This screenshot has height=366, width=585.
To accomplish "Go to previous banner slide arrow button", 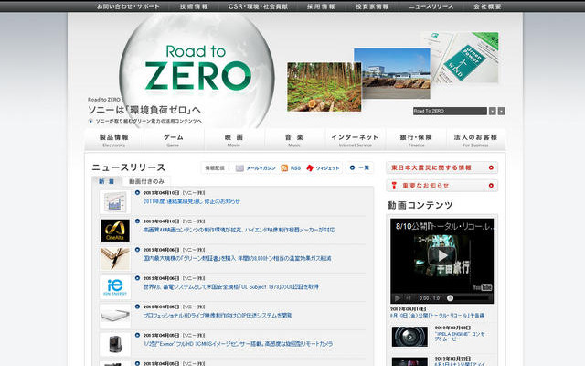I will pyautogui.click(x=493, y=111).
